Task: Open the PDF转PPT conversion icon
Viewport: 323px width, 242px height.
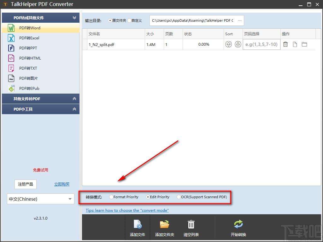Action: click(11, 48)
